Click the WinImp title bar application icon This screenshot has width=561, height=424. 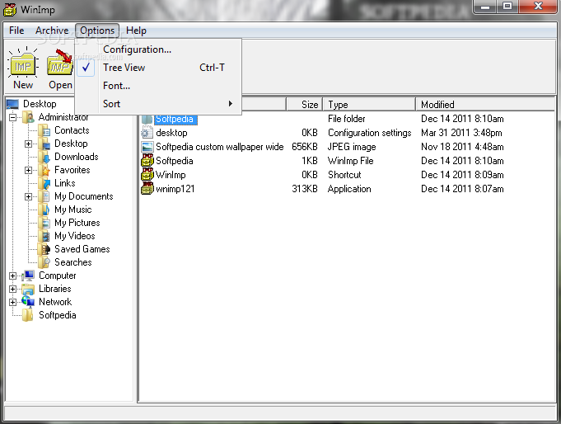10,9
